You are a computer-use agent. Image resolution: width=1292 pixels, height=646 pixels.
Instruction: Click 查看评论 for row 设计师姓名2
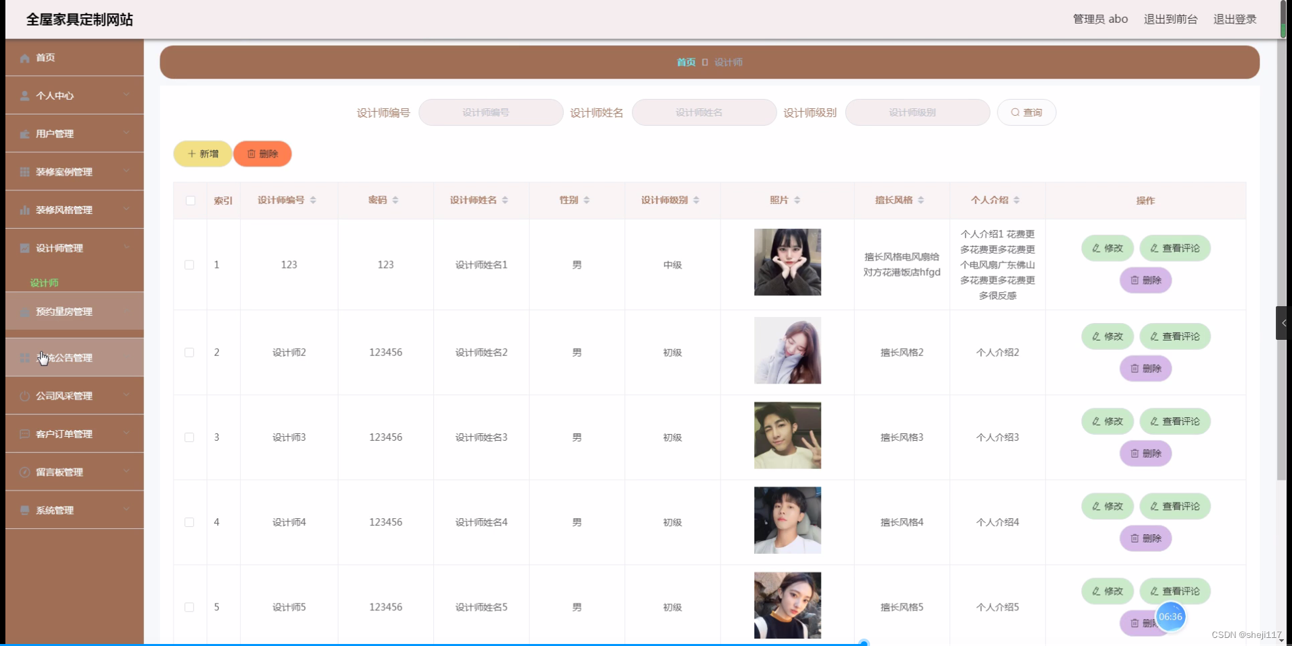1175,336
